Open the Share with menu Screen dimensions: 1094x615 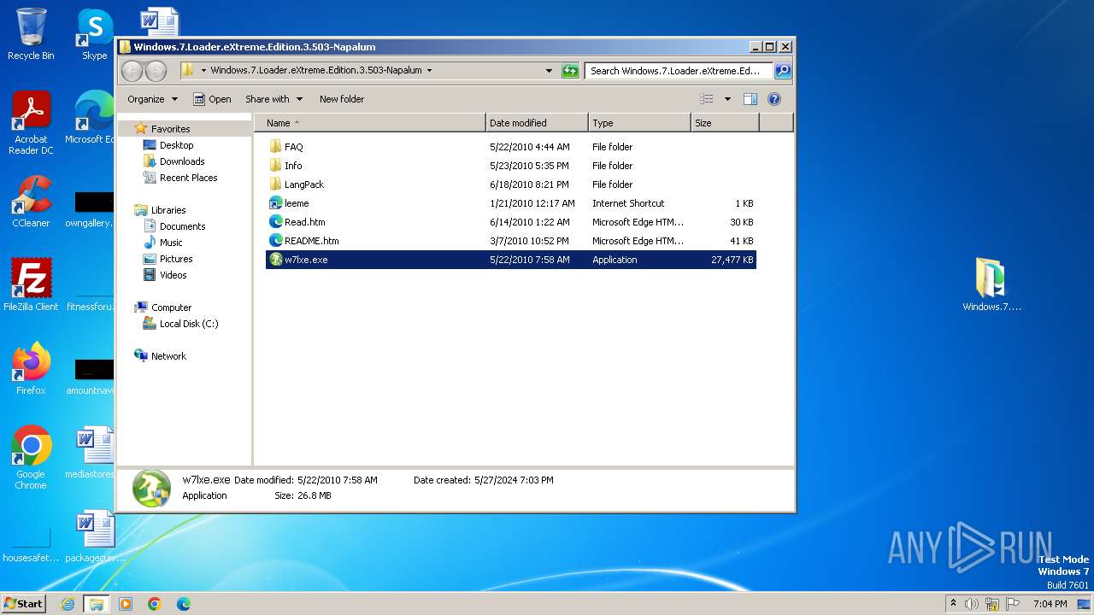(x=273, y=99)
